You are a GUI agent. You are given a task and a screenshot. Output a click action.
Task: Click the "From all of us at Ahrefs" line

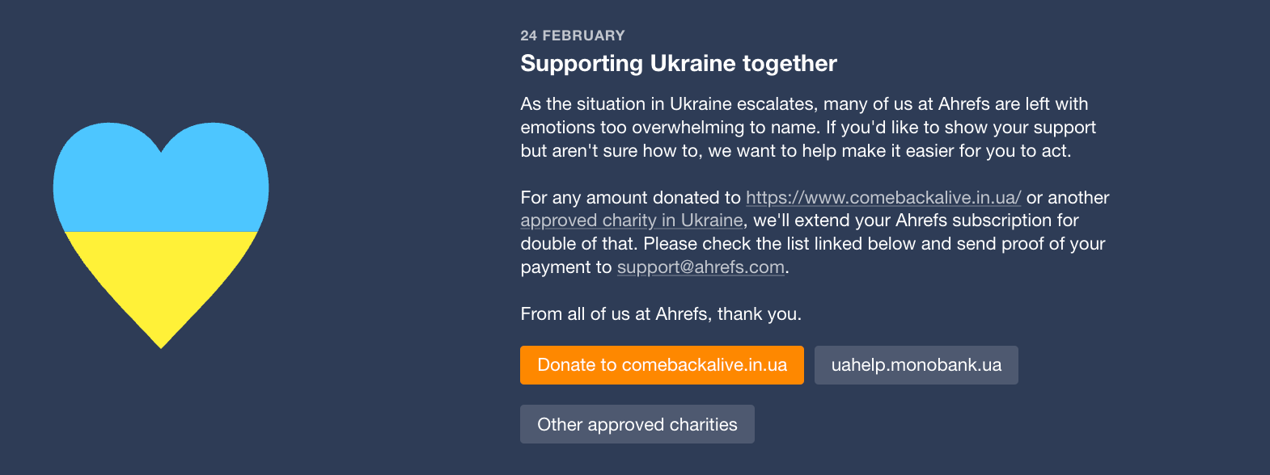tap(661, 314)
